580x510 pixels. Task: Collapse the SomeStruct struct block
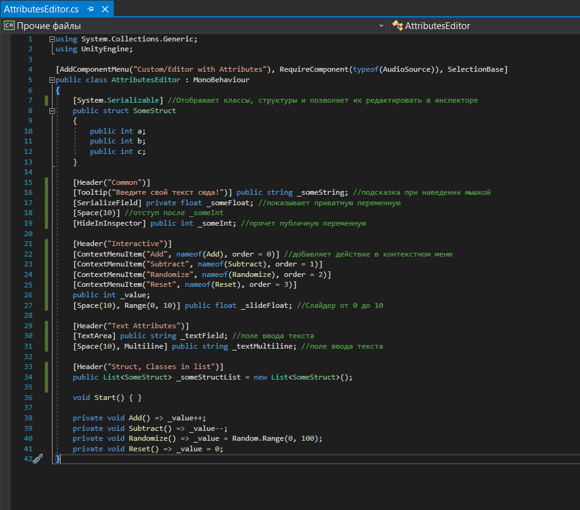coord(52,111)
